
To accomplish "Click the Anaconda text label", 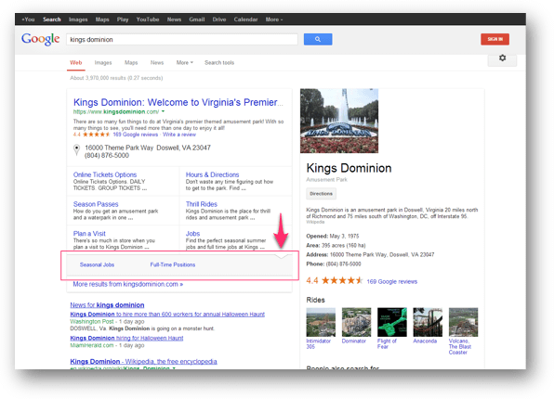I will pos(425,341).
